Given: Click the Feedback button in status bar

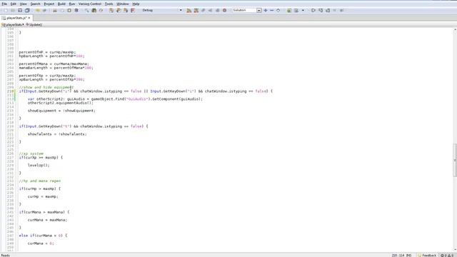Looking at the screenshot, I should coord(427,256).
